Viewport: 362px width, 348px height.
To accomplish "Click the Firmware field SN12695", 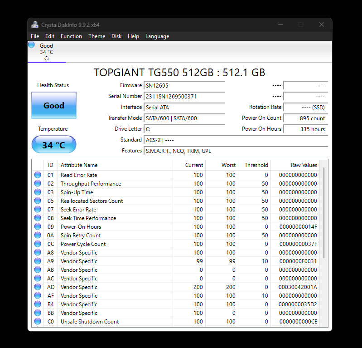I will [x=184, y=86].
